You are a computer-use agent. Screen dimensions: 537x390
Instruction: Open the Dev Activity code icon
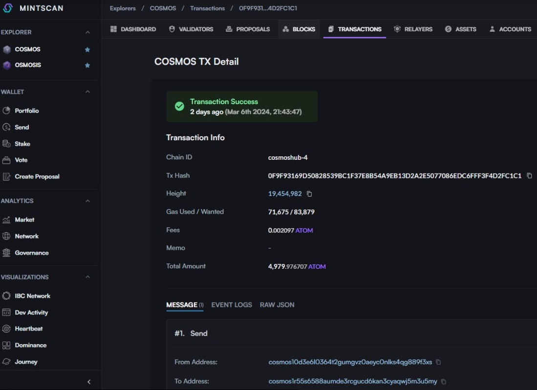pyautogui.click(x=6, y=312)
